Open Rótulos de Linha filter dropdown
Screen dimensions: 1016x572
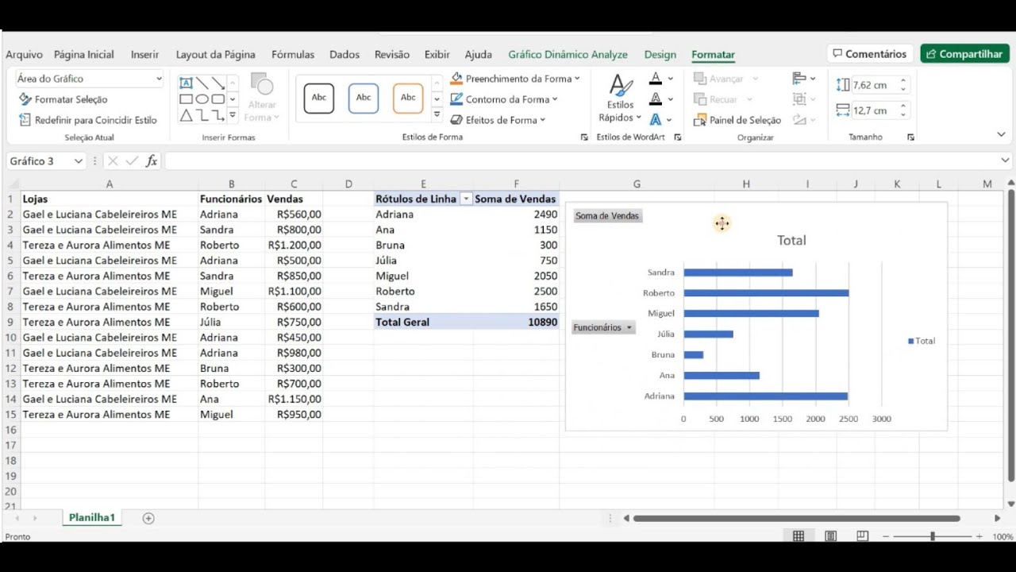coord(466,199)
